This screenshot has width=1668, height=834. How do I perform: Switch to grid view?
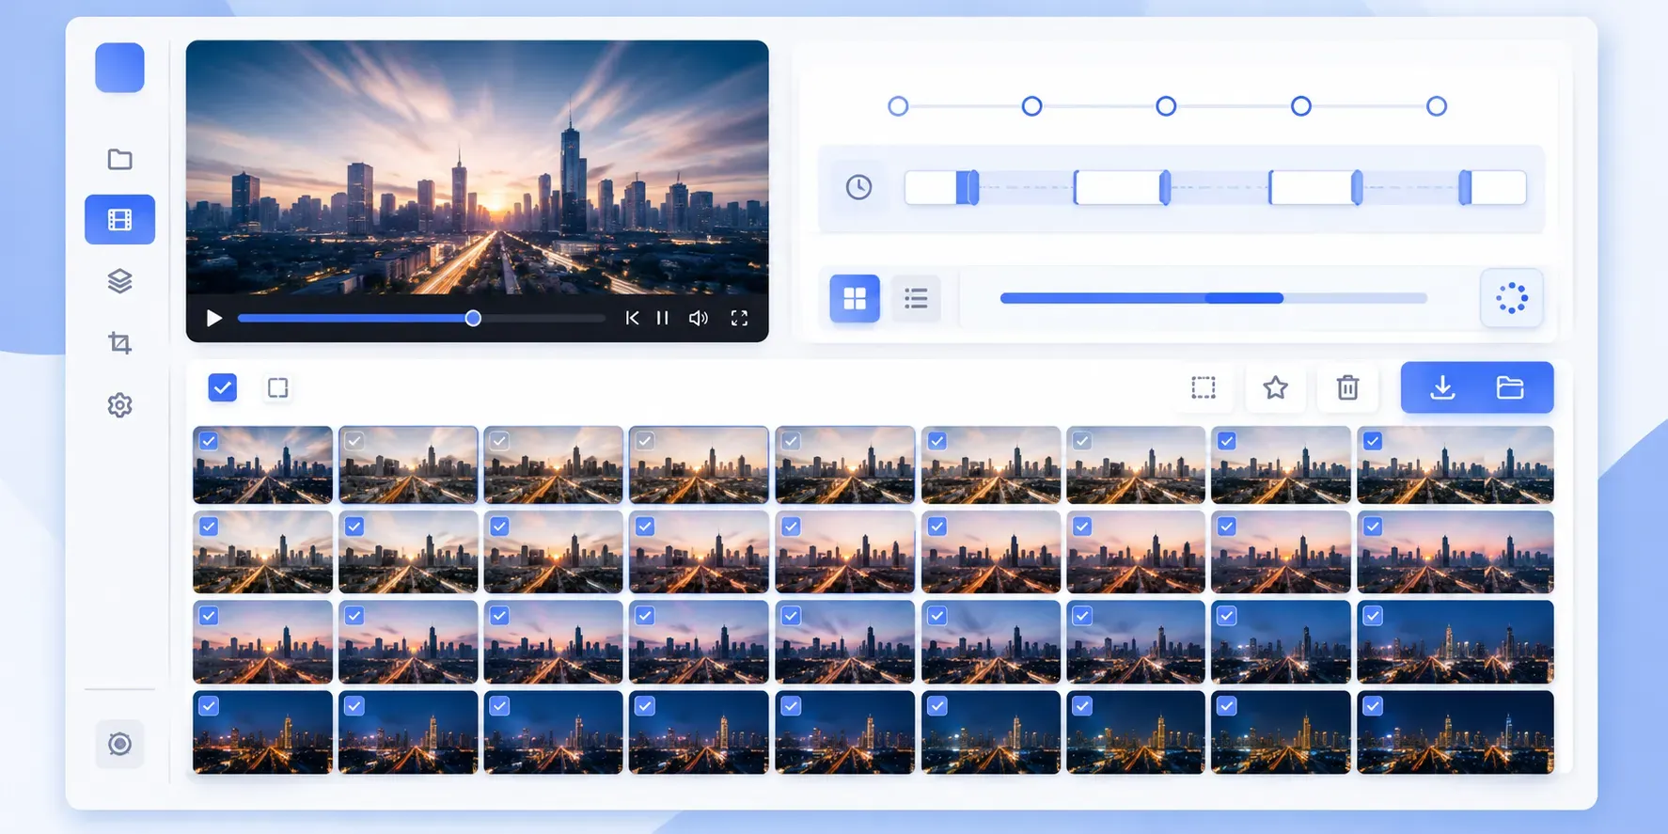[x=855, y=299]
